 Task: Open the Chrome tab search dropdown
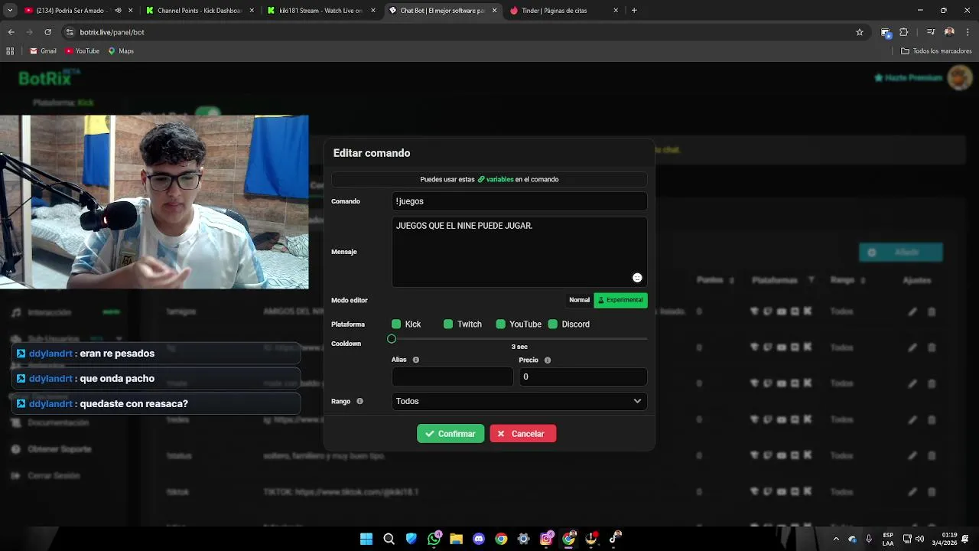tap(10, 11)
